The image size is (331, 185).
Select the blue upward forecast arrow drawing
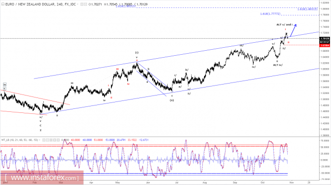click(x=293, y=30)
